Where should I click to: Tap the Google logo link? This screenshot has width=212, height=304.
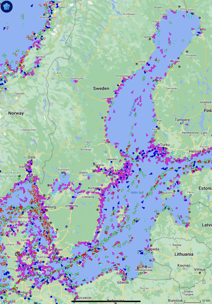pos(8,301)
